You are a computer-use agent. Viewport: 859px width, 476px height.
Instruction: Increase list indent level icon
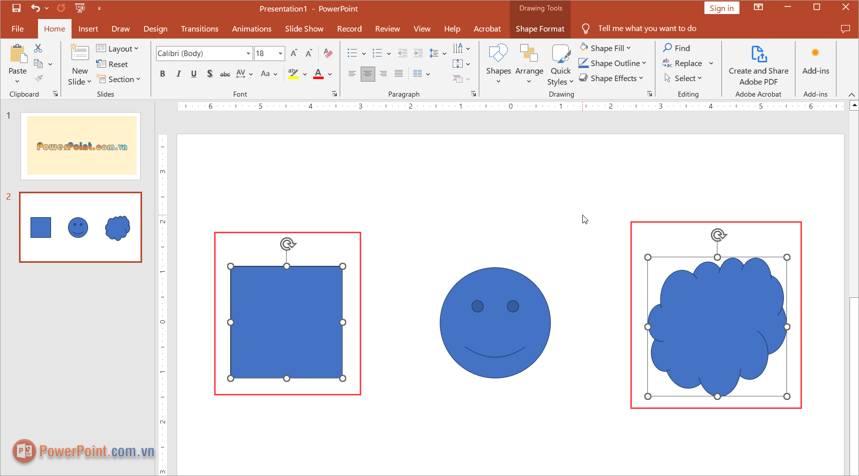[x=418, y=53]
